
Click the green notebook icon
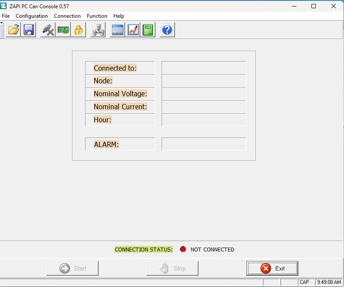coord(148,30)
